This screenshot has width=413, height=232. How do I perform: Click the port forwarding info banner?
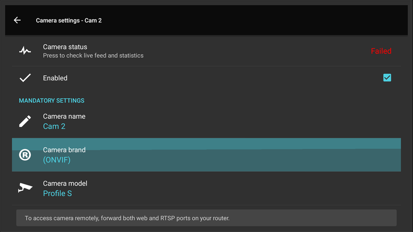(x=206, y=218)
